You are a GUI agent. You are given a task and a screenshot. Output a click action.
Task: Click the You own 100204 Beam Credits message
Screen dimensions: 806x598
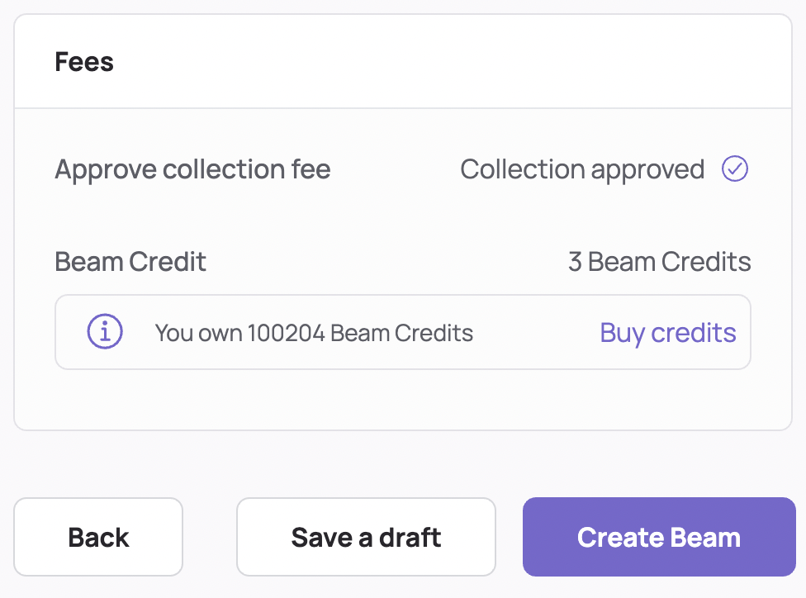314,333
